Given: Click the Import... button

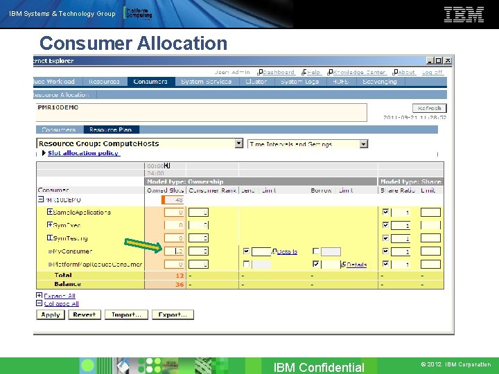Looking at the screenshot, I should (126, 315).
